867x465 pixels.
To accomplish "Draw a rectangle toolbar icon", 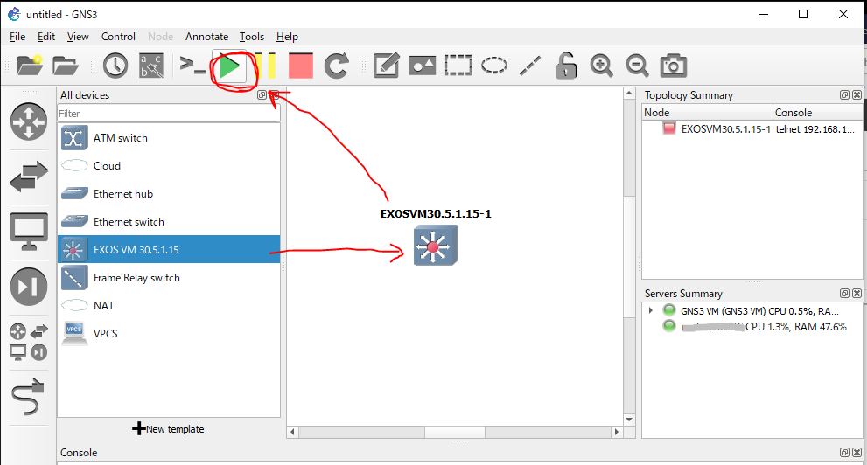I will 458,66.
